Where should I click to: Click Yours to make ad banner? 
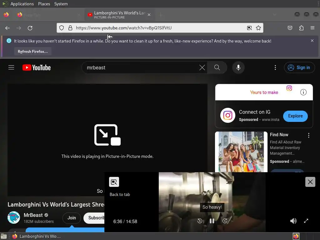tap(264, 92)
